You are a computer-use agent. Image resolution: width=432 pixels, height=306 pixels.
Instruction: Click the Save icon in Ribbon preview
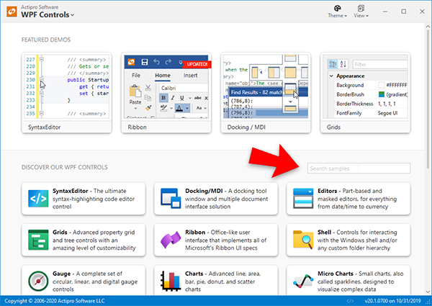point(145,62)
